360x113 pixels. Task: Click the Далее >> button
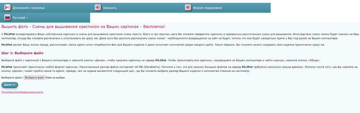pos(10,85)
